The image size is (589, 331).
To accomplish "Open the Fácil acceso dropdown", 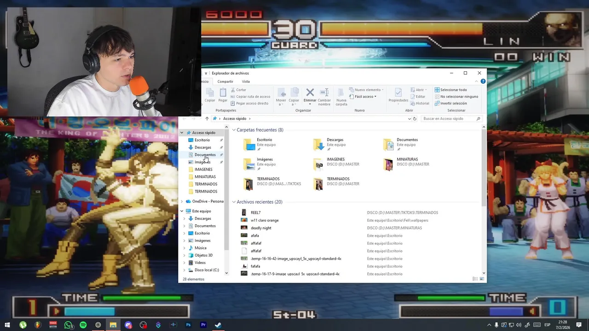I will coord(363,97).
